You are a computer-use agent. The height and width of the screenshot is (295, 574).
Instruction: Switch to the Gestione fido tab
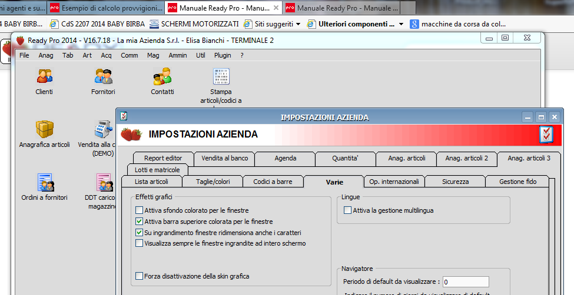pyautogui.click(x=517, y=182)
